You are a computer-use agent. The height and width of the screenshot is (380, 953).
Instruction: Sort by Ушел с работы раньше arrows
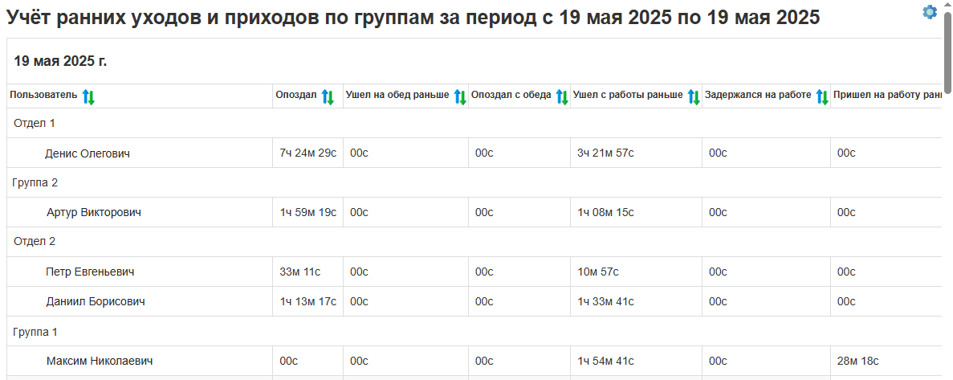694,97
